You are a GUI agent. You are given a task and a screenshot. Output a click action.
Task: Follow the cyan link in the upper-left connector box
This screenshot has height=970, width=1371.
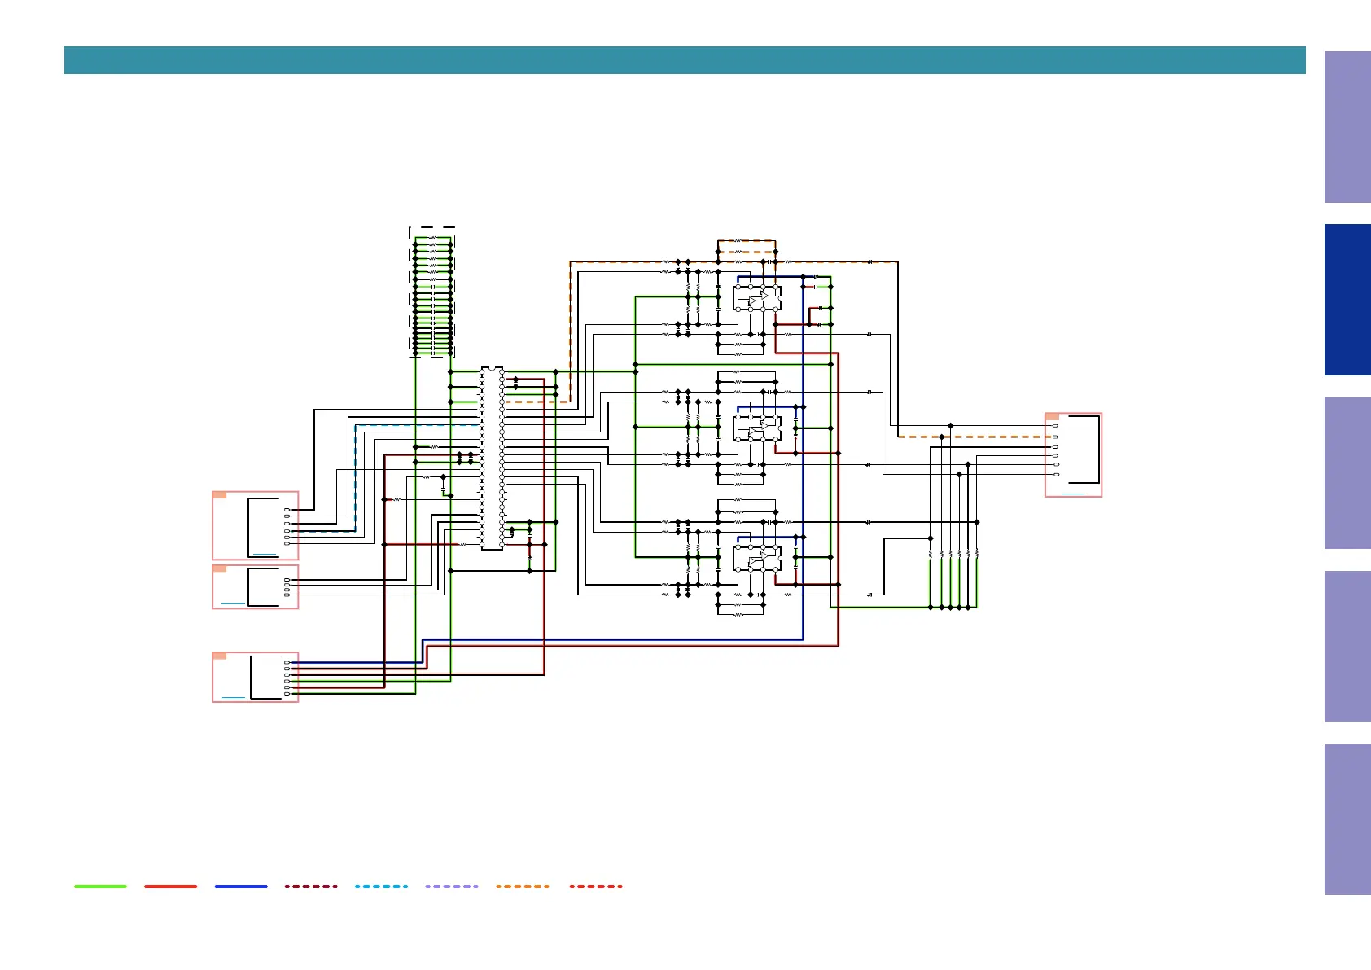(x=265, y=554)
